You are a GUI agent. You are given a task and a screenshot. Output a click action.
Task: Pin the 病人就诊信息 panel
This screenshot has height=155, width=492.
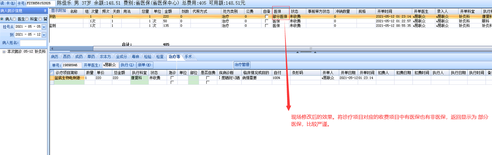(x=45, y=11)
